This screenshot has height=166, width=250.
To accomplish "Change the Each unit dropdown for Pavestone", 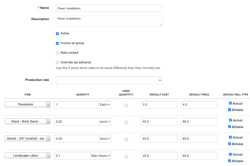I will (x=105, y=105).
